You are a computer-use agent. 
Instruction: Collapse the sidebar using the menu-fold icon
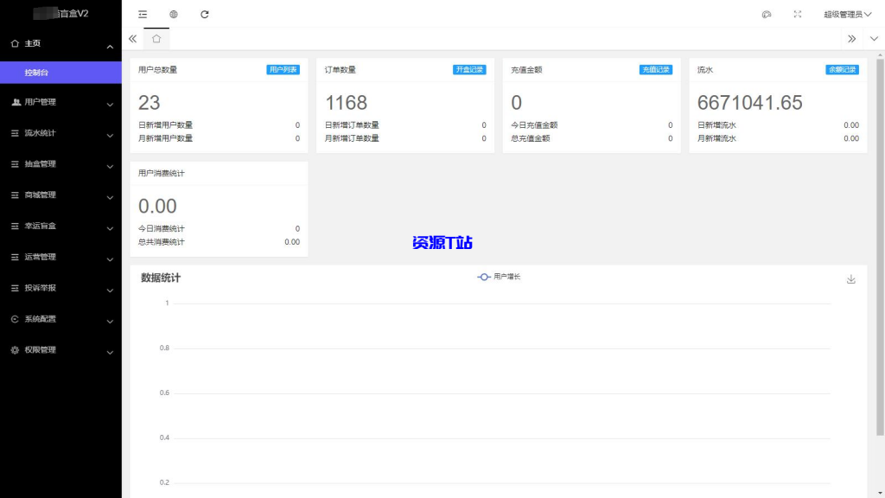point(143,15)
